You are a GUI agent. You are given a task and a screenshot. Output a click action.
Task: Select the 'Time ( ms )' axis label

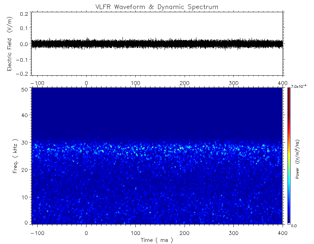(157, 240)
